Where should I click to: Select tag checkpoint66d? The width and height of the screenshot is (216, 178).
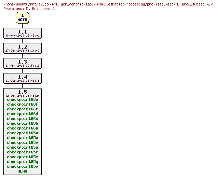pyautogui.click(x=23, y=114)
